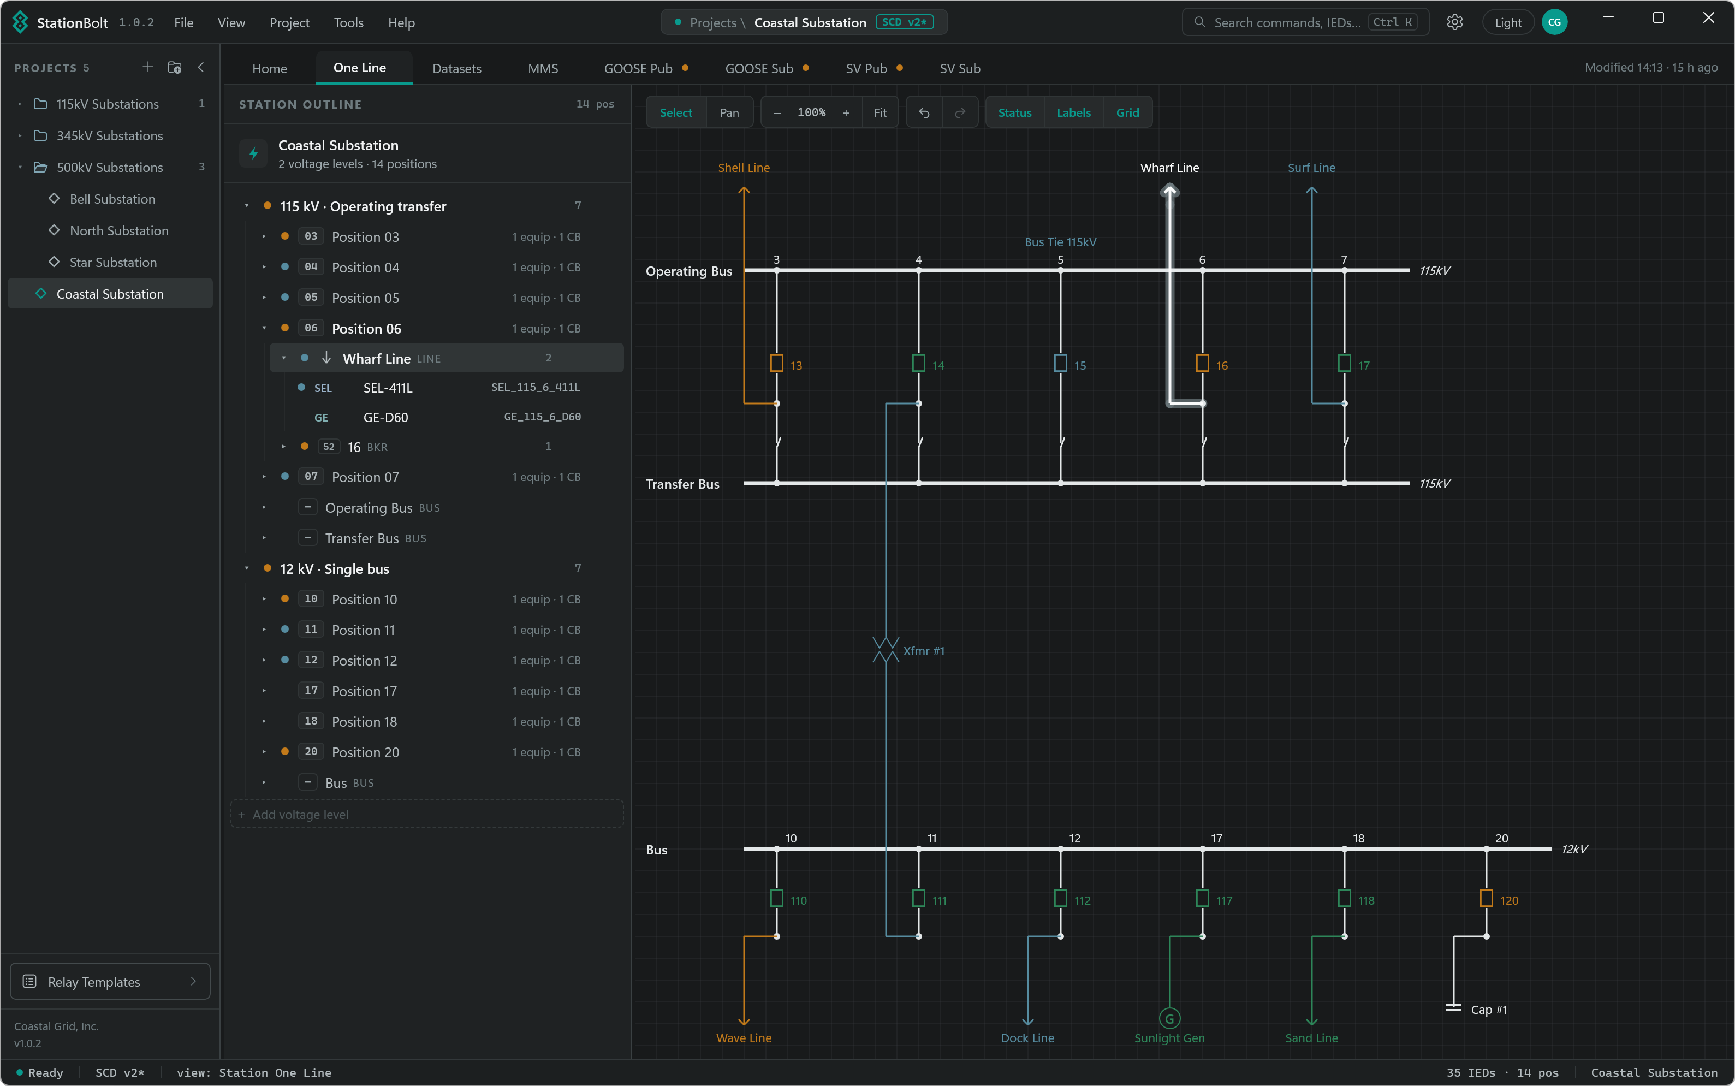1735x1086 pixels.
Task: Select Xfmr #1 transformer symbol
Action: tap(886, 650)
